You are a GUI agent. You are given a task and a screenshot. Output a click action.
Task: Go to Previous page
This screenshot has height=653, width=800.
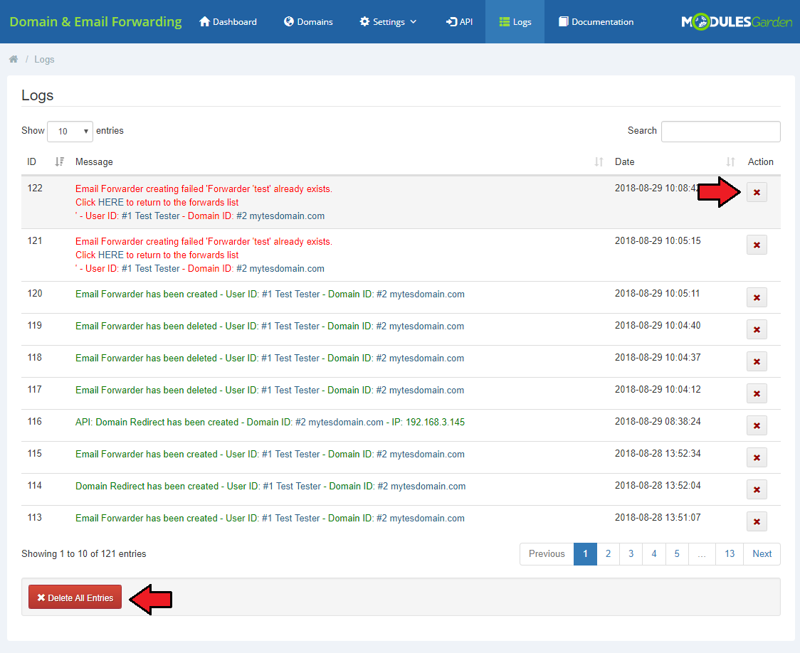click(x=547, y=554)
